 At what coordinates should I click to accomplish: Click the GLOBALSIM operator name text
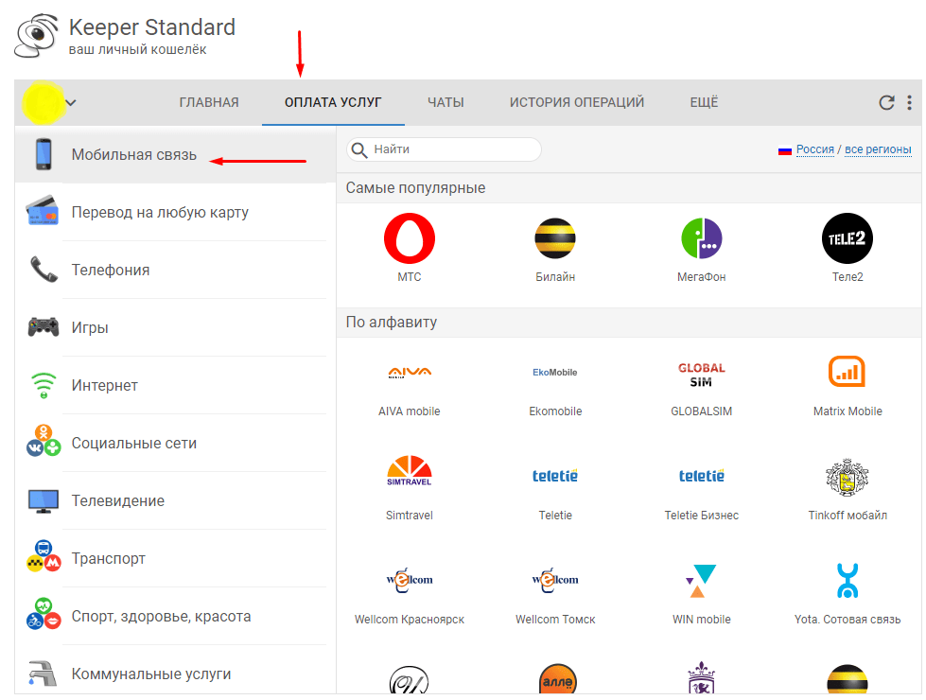coord(702,411)
